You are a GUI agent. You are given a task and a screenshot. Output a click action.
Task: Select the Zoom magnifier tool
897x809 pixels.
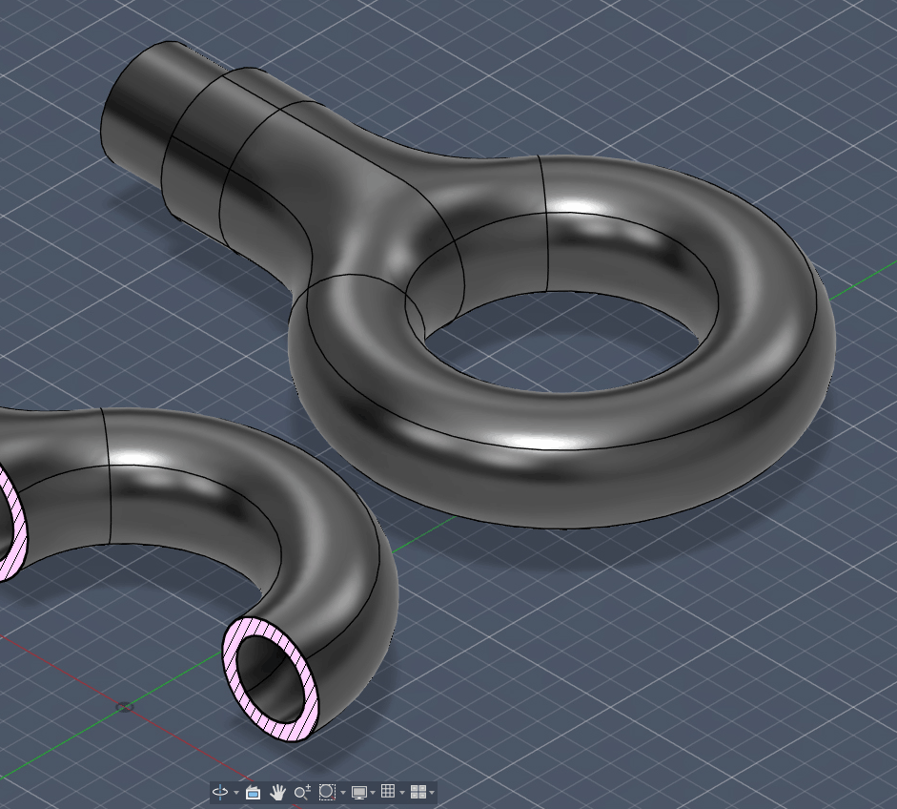tap(302, 792)
